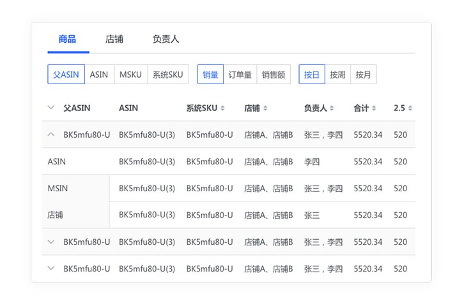Toggle expand-all chevron in table header
This screenshot has width=464, height=306.
51,108
